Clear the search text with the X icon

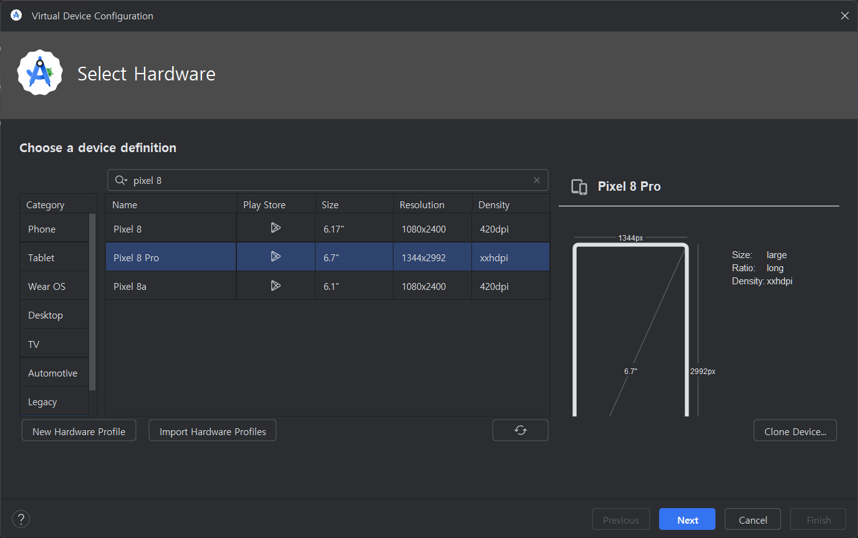(537, 180)
